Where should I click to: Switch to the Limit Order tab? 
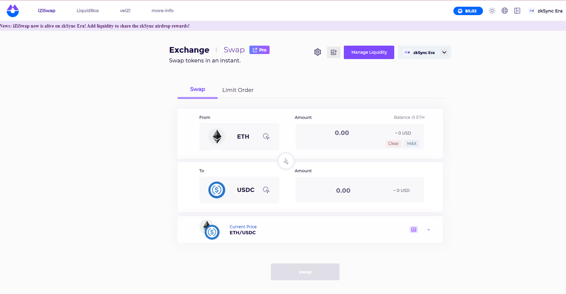[238, 90]
